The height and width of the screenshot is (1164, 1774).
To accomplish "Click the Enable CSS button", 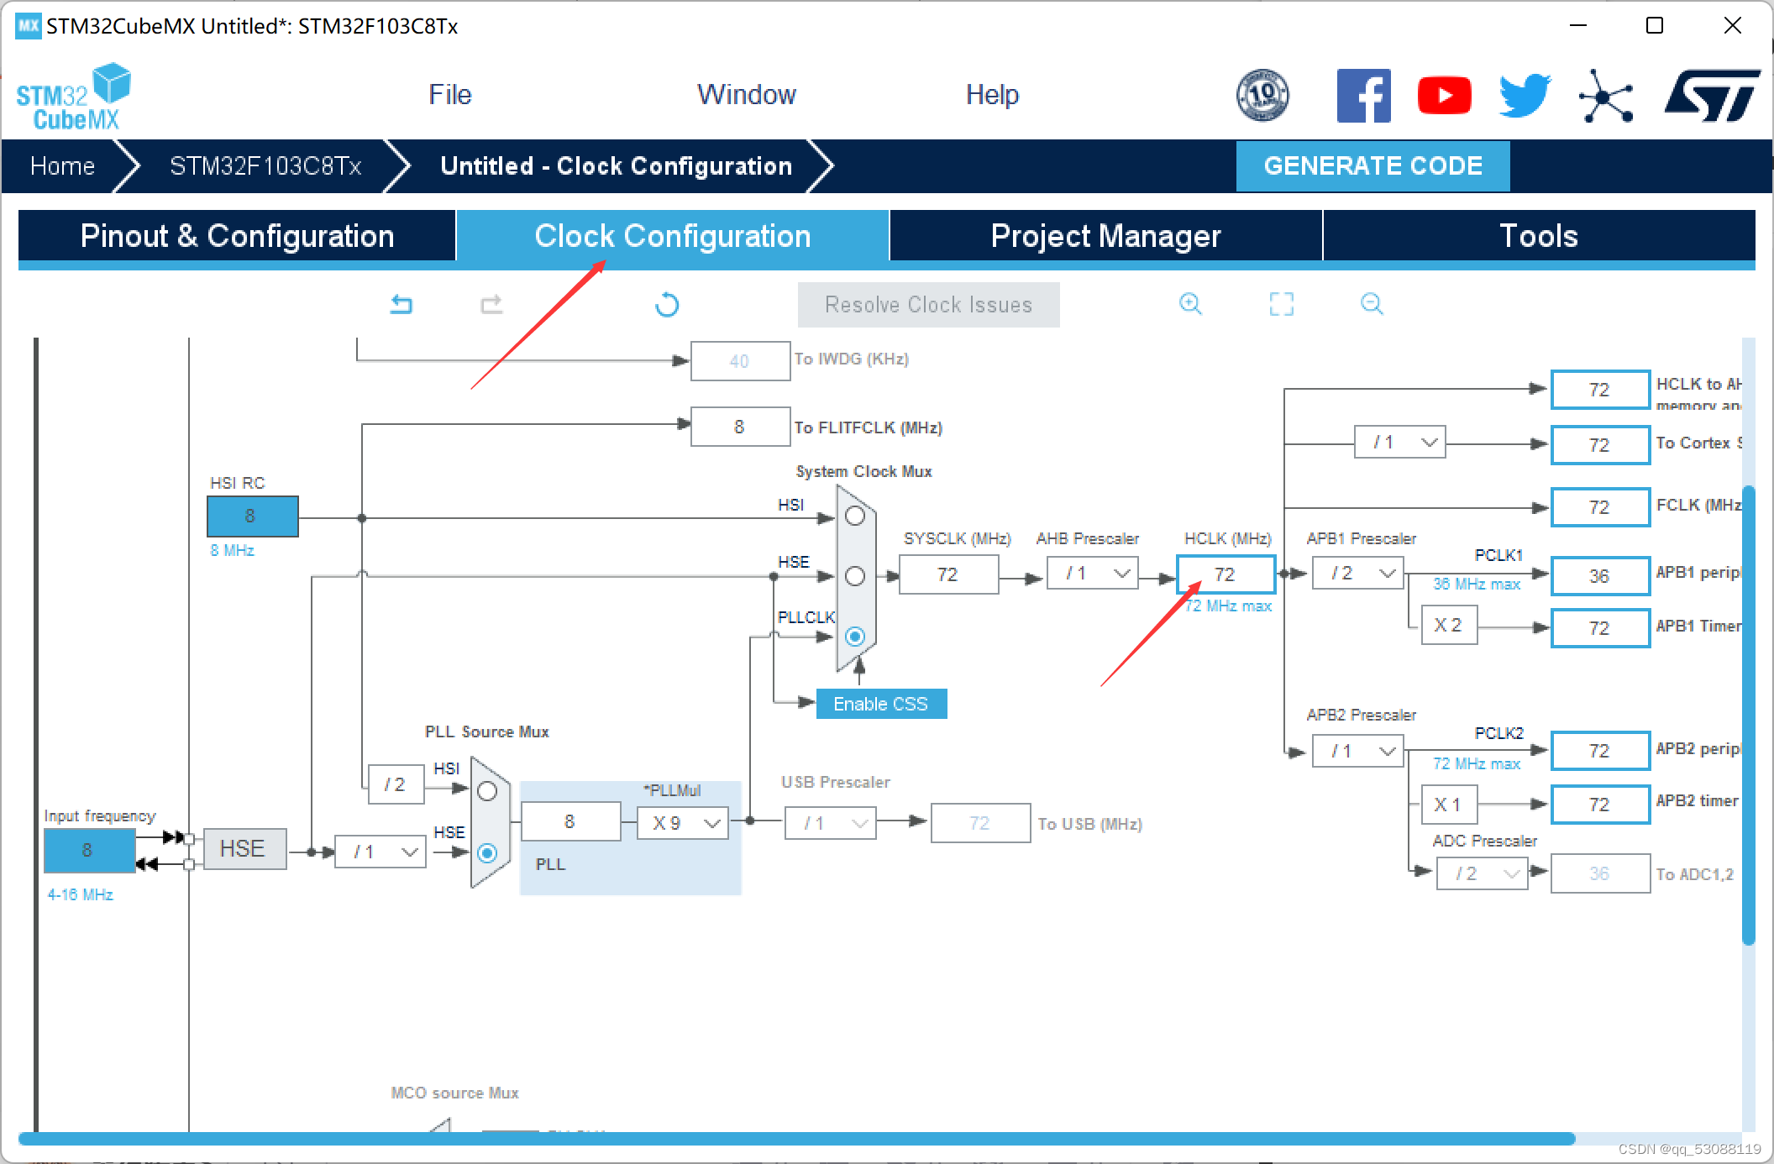I will (x=880, y=704).
